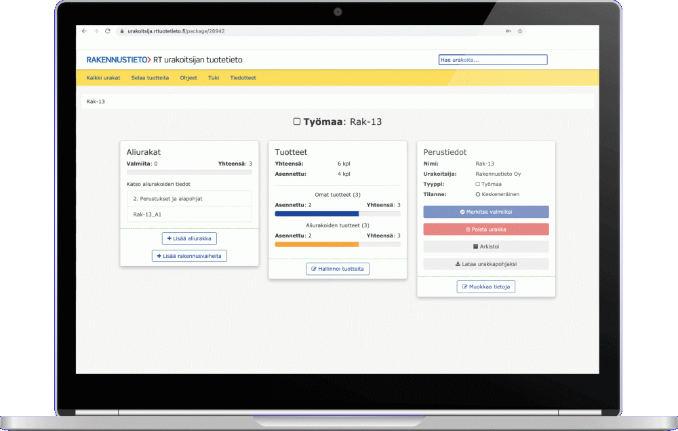Viewport: 678px width, 431px height.
Task: Open the Rak-13_A1 subcontract row
Action: (x=189, y=214)
